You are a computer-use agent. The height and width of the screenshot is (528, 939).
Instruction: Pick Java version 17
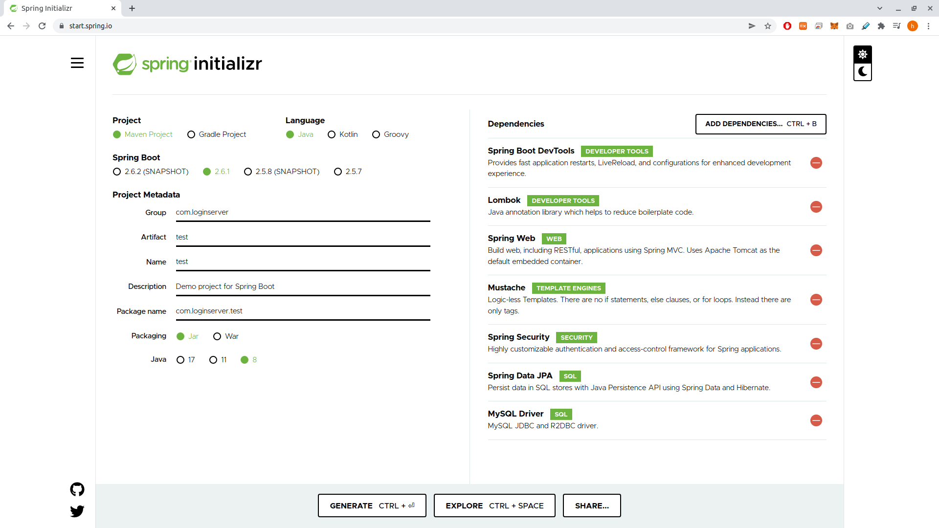[x=180, y=360]
